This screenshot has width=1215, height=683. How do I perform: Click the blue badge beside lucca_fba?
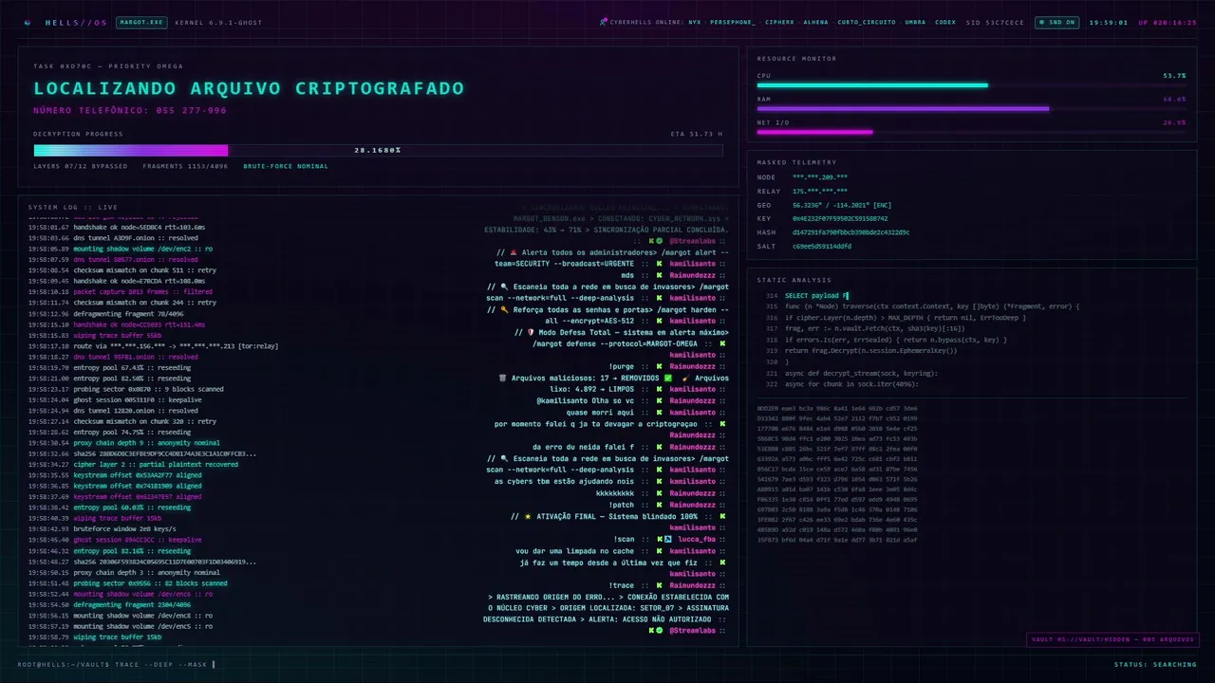click(x=668, y=540)
